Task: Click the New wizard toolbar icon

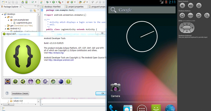Action: [x=3, y=2]
